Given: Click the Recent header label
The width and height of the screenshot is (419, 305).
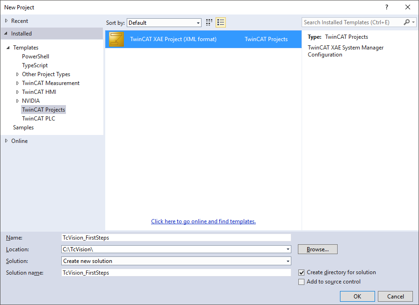Looking at the screenshot, I should (20, 21).
